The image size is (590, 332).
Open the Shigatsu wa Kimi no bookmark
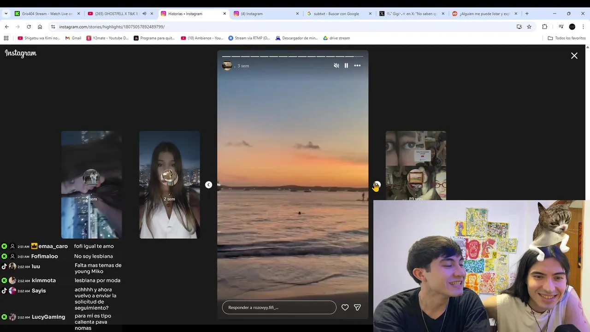(x=39, y=38)
